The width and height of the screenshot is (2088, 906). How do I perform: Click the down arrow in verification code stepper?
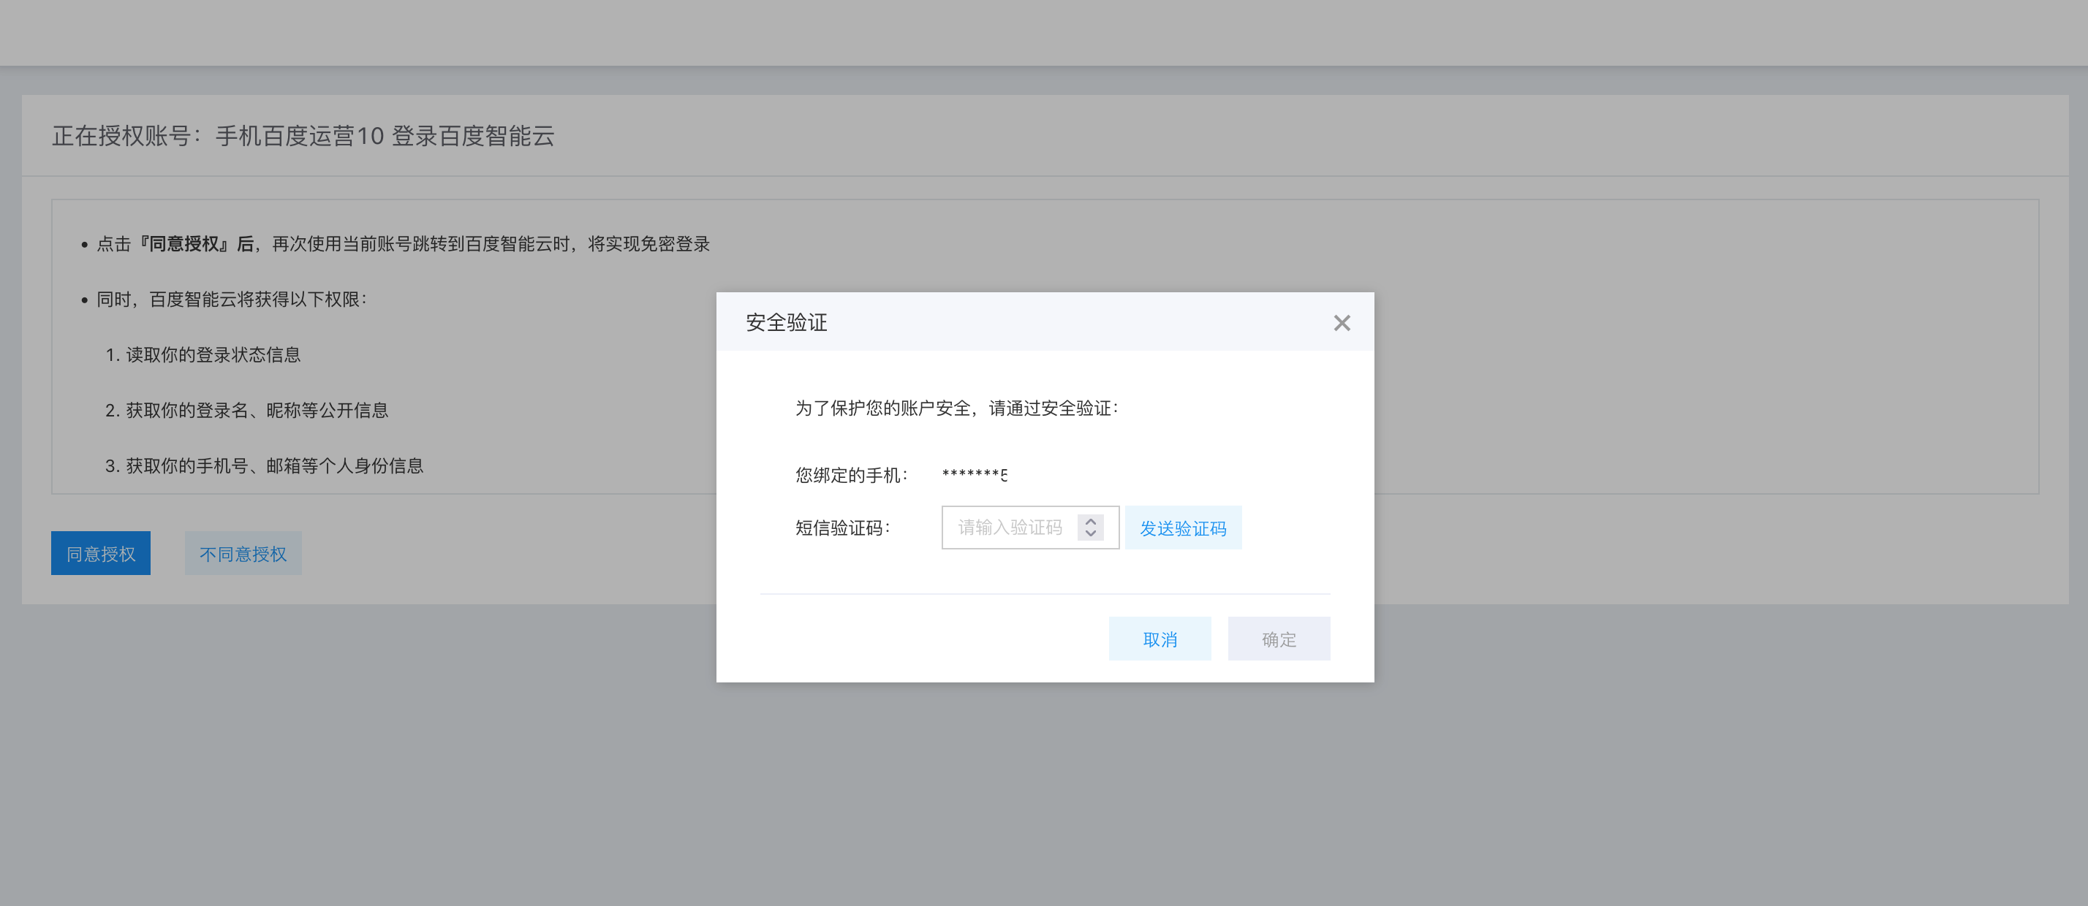(x=1091, y=534)
